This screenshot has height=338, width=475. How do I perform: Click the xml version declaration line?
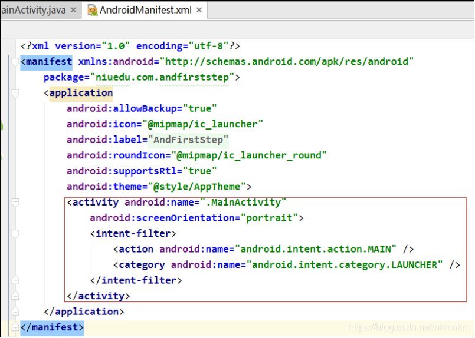(x=130, y=46)
